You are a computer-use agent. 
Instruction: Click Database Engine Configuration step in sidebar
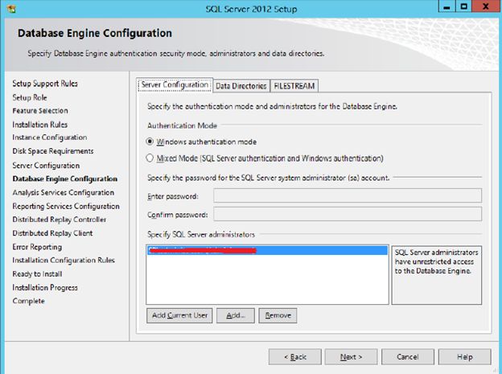(65, 179)
